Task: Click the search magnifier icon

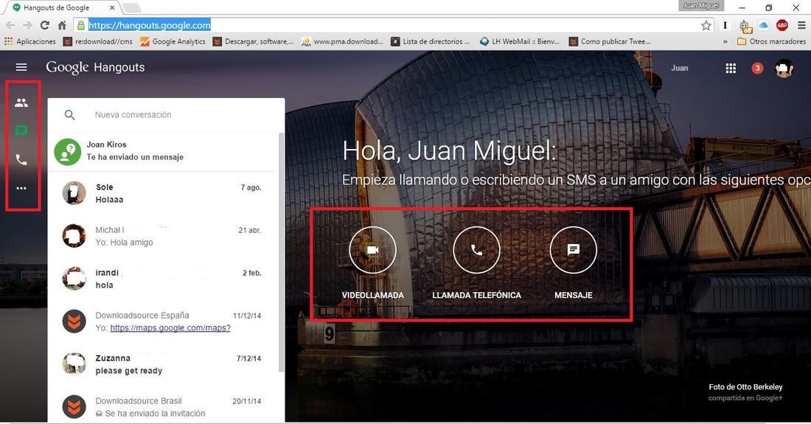Action: coord(70,115)
